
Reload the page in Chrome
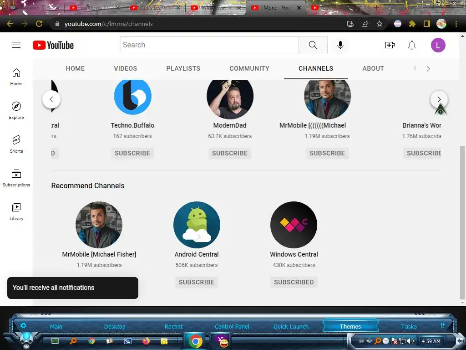pos(39,24)
